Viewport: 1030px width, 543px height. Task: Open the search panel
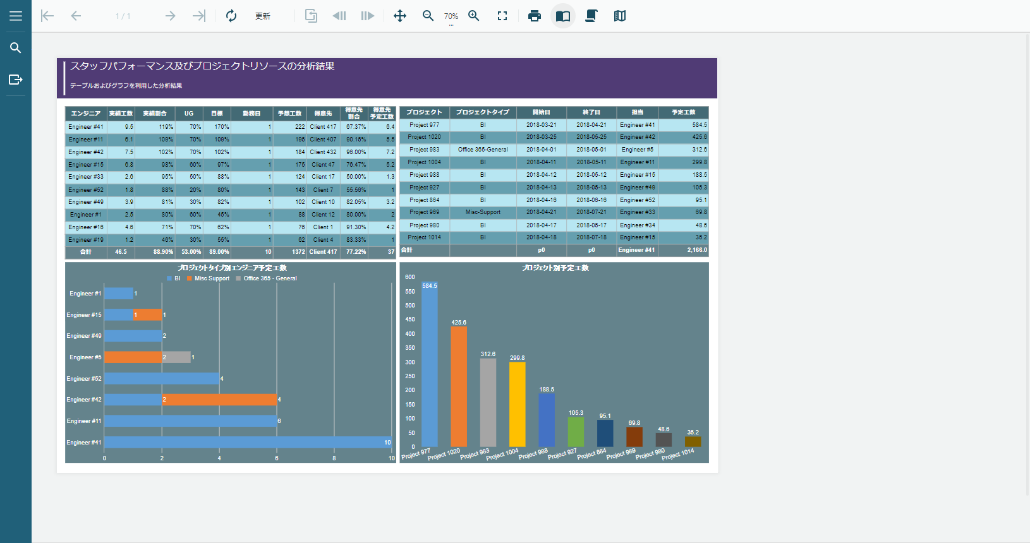click(16, 48)
